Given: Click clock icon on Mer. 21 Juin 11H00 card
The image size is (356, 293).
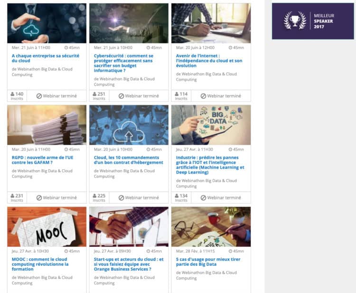Looking at the screenshot, I should pos(66,47).
